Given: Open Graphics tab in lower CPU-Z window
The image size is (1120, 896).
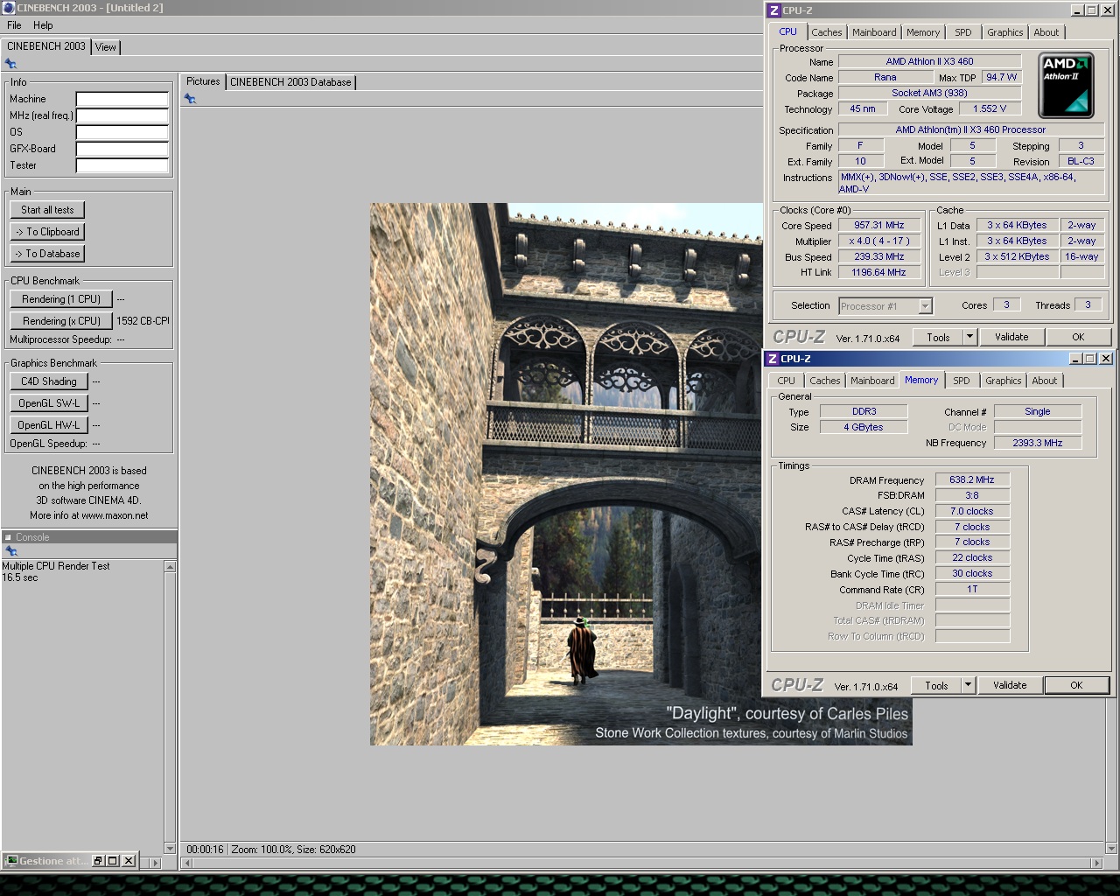Looking at the screenshot, I should click(1004, 381).
